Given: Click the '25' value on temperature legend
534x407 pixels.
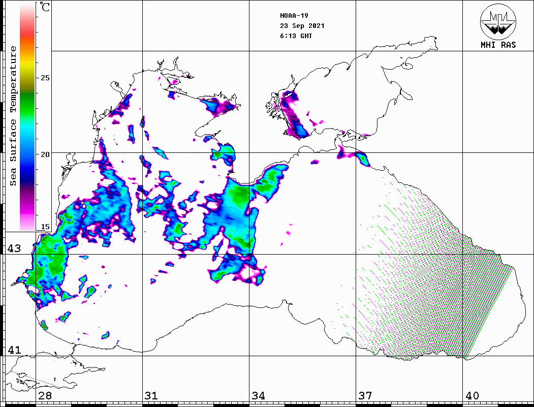Looking at the screenshot, I should (x=45, y=78).
